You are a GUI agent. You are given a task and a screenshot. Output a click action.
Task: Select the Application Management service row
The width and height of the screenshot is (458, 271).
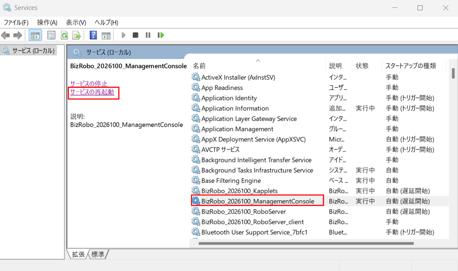click(320, 129)
